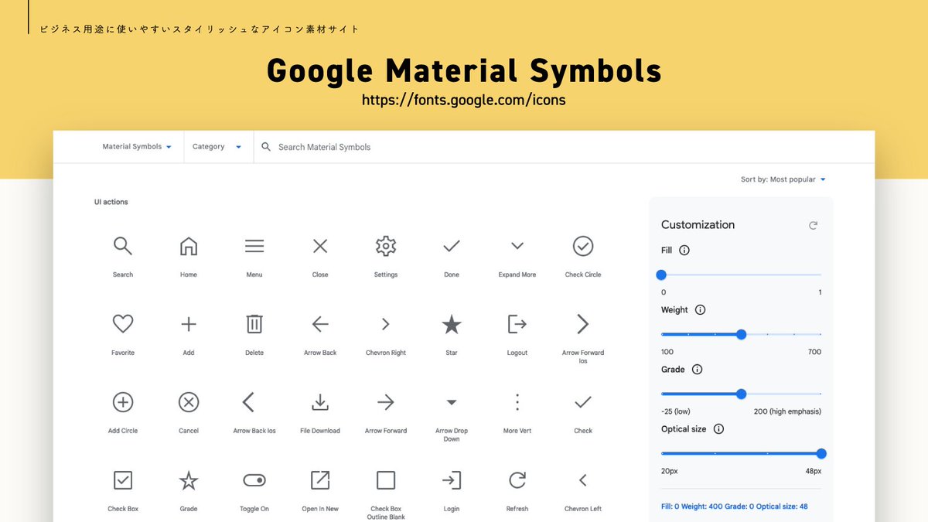Open the Category dropdown

click(x=217, y=147)
